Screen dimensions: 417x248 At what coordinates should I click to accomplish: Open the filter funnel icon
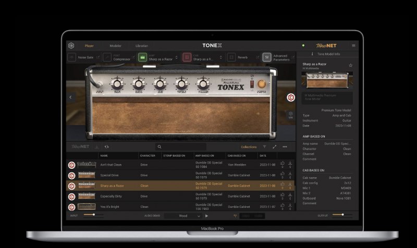265,147
